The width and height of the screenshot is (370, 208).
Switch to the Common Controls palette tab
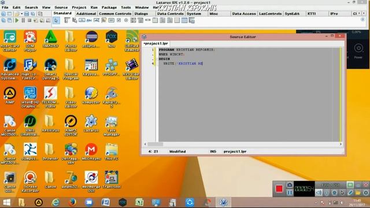coord(115,14)
